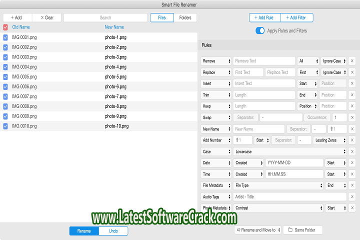Delete the Replace rule using its X icon

pos(352,72)
